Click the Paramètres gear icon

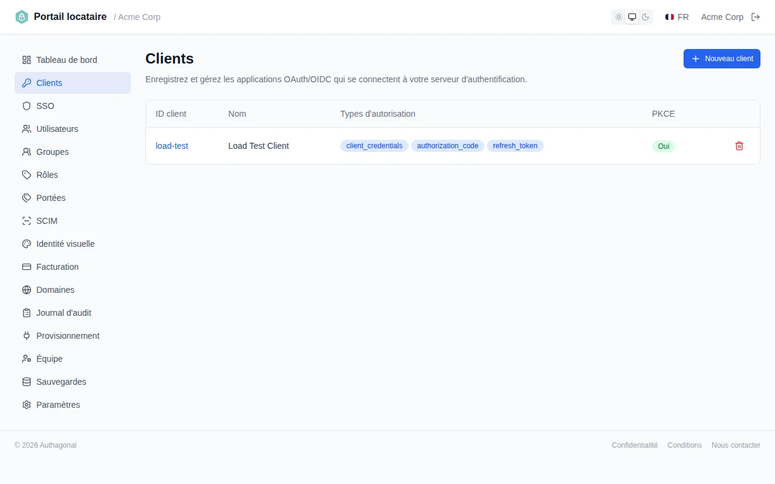tap(27, 405)
